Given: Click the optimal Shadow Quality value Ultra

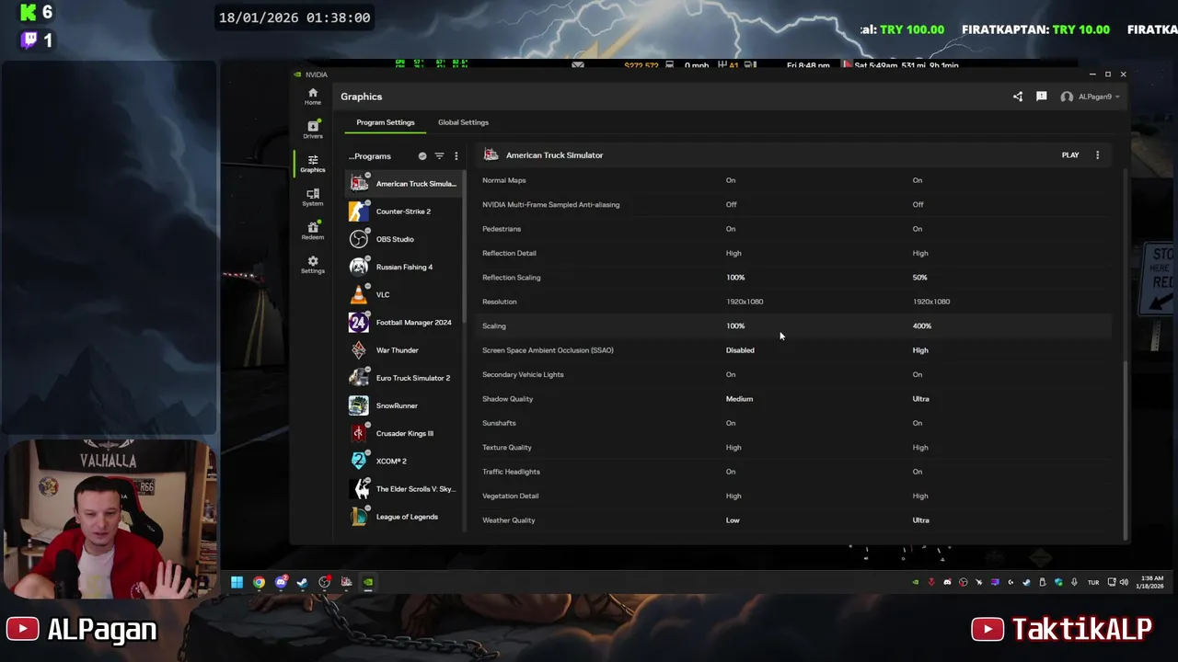Looking at the screenshot, I should tap(921, 399).
